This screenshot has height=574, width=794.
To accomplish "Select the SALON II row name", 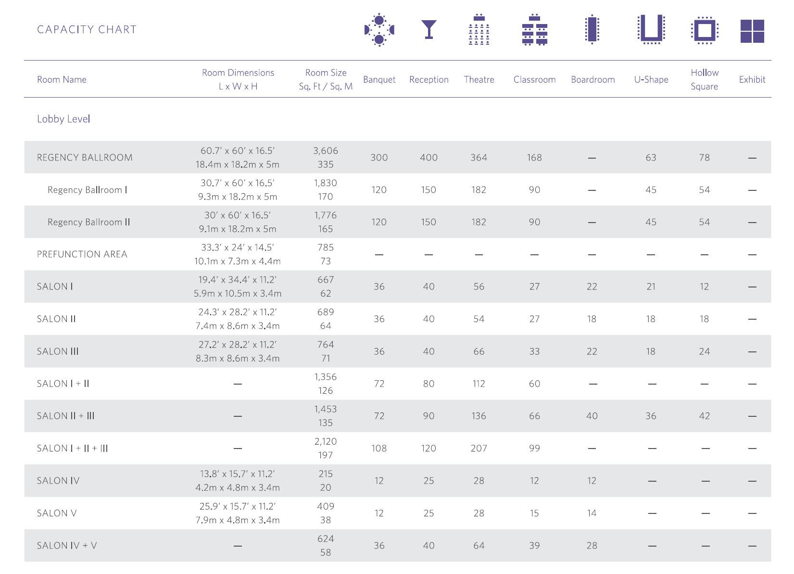I will 56,319.
